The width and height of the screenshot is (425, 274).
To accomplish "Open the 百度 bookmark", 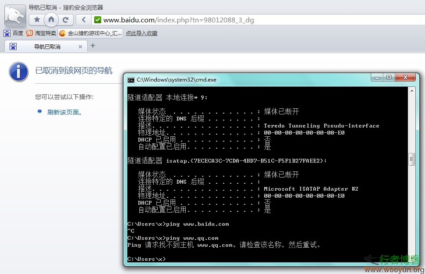I will (x=18, y=33).
